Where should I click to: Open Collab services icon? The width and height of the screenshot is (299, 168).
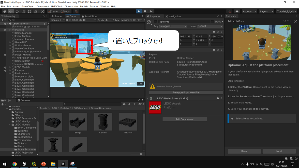[229, 11]
